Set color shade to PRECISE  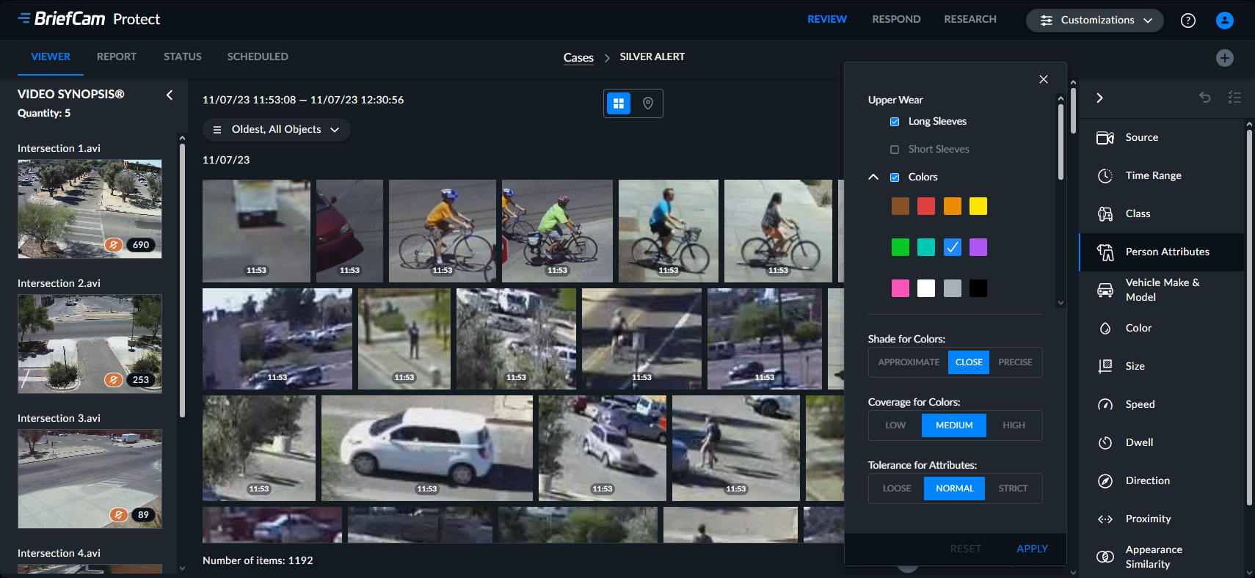click(1015, 362)
